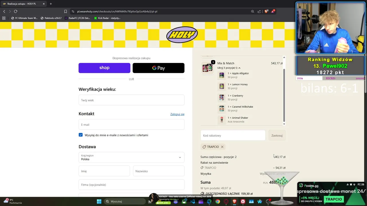
Task: Click the 'OSZCZĘDNOŚCI ŁĄCZNIE 159,30 zł' text
Action: (x=229, y=194)
